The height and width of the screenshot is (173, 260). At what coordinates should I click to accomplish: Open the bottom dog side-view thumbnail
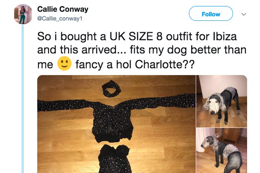click(222, 150)
